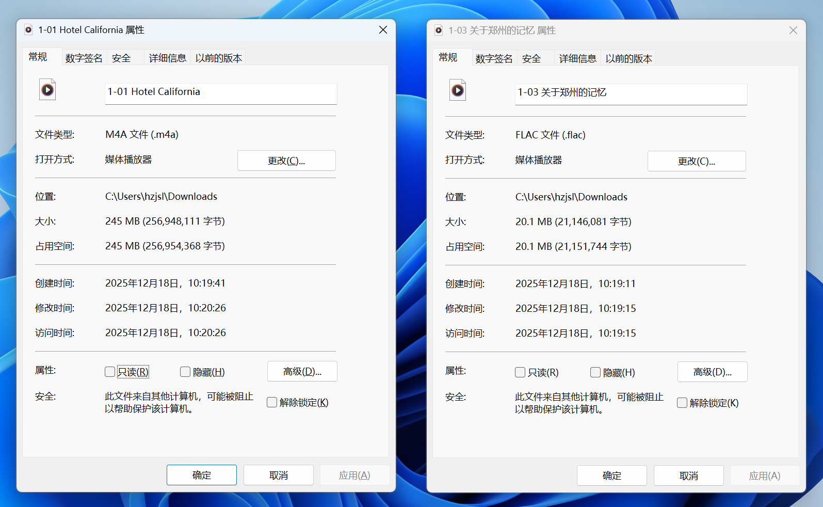The height and width of the screenshot is (507, 823).
Task: Enable 只读(R) checkbox for Hotel California
Action: coord(110,372)
